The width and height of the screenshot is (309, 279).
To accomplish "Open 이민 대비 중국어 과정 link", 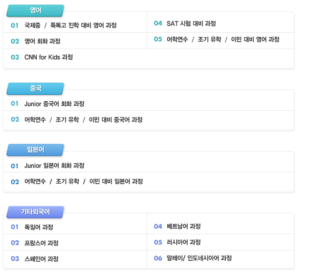I will 116,120.
